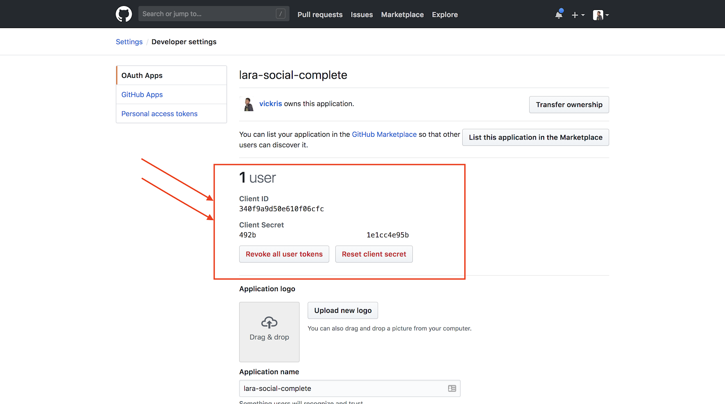
Task: Click vickris owner avatar thumbnail
Action: (248, 104)
